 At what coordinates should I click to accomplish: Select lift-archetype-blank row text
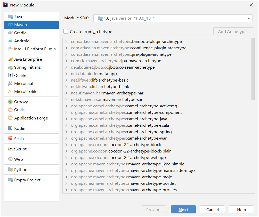point(100,87)
